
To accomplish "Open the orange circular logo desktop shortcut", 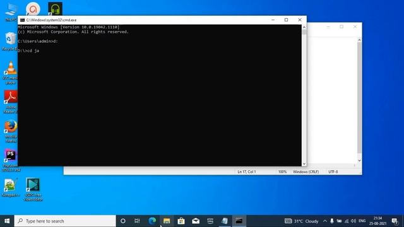I will pos(33,9).
